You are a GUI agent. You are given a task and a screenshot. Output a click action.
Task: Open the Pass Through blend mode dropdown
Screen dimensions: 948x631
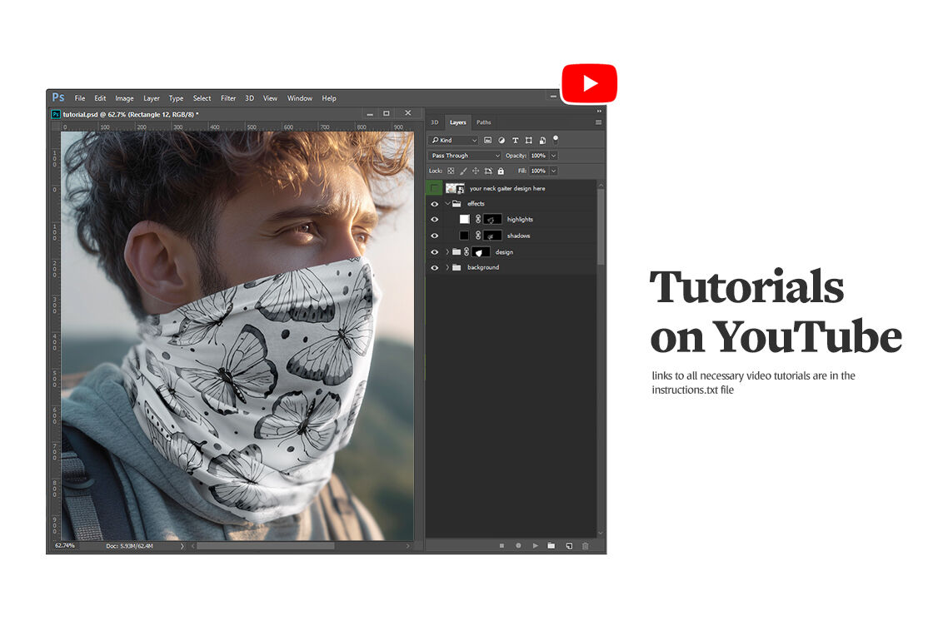point(465,156)
